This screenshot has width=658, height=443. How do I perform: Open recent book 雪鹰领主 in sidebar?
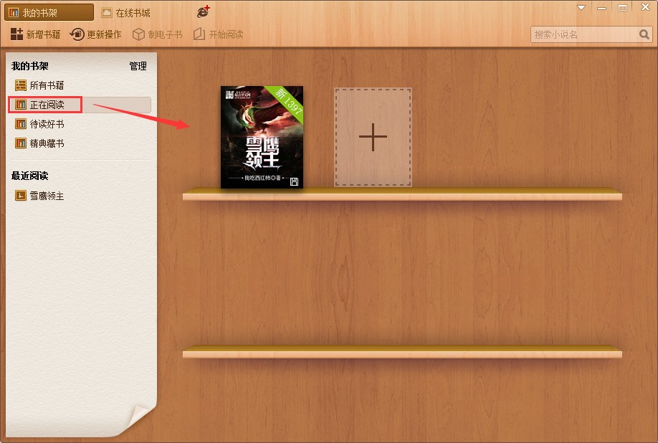80,196
